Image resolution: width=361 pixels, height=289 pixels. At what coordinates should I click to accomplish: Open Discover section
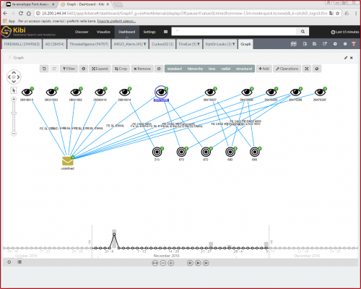tap(82, 32)
